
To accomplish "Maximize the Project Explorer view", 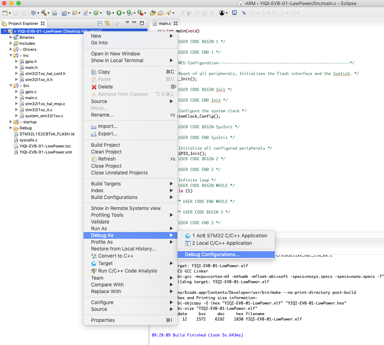I will pos(142,23).
